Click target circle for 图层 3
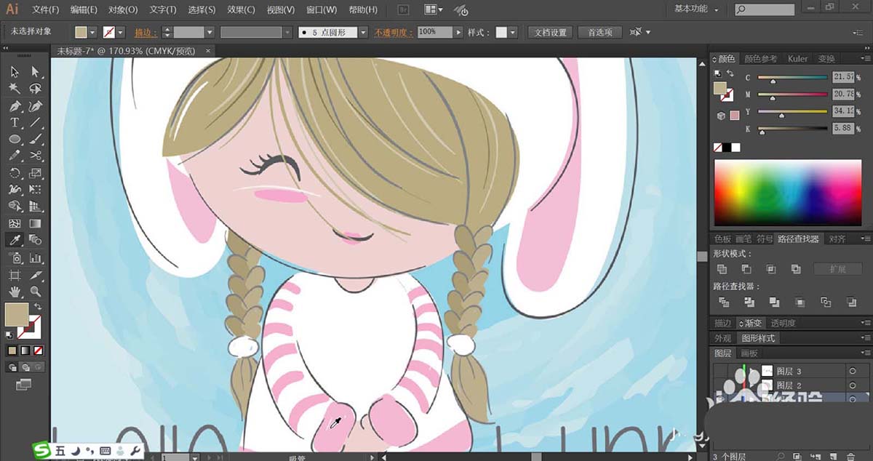The image size is (873, 461). click(852, 371)
